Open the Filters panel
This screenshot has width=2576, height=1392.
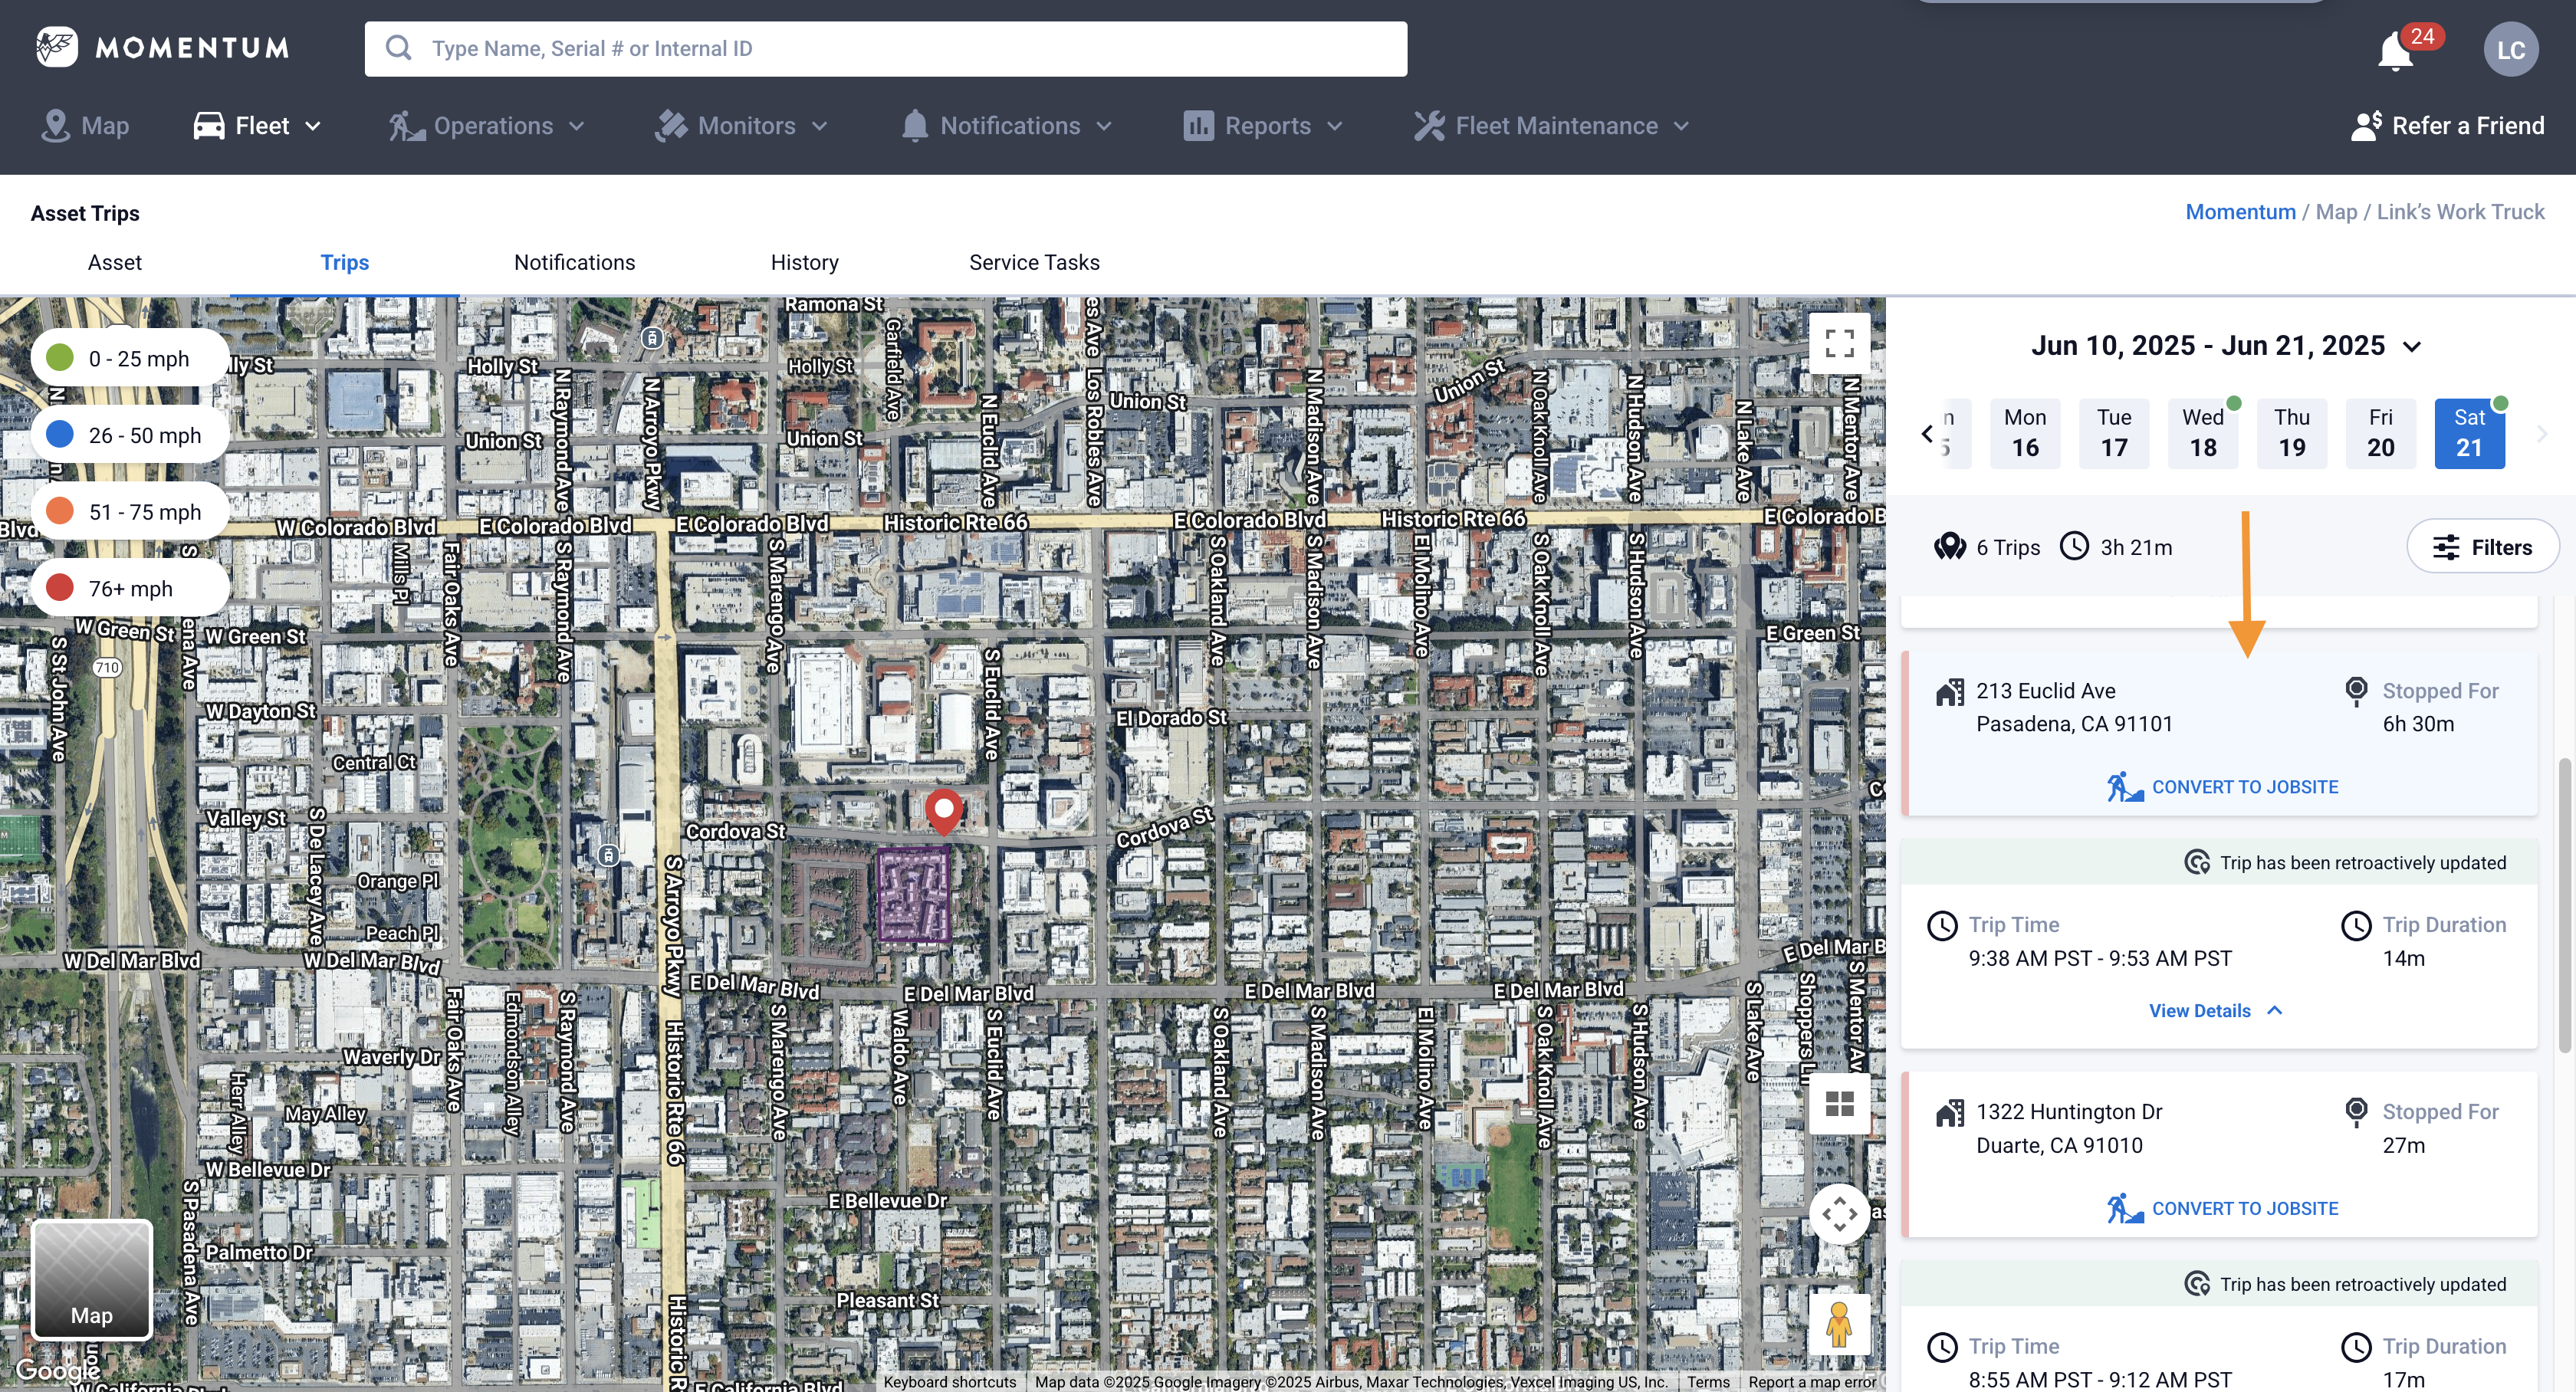[2483, 547]
